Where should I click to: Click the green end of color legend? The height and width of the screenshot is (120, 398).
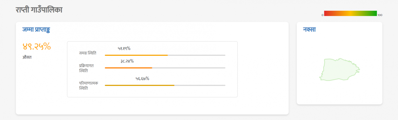point(374,13)
